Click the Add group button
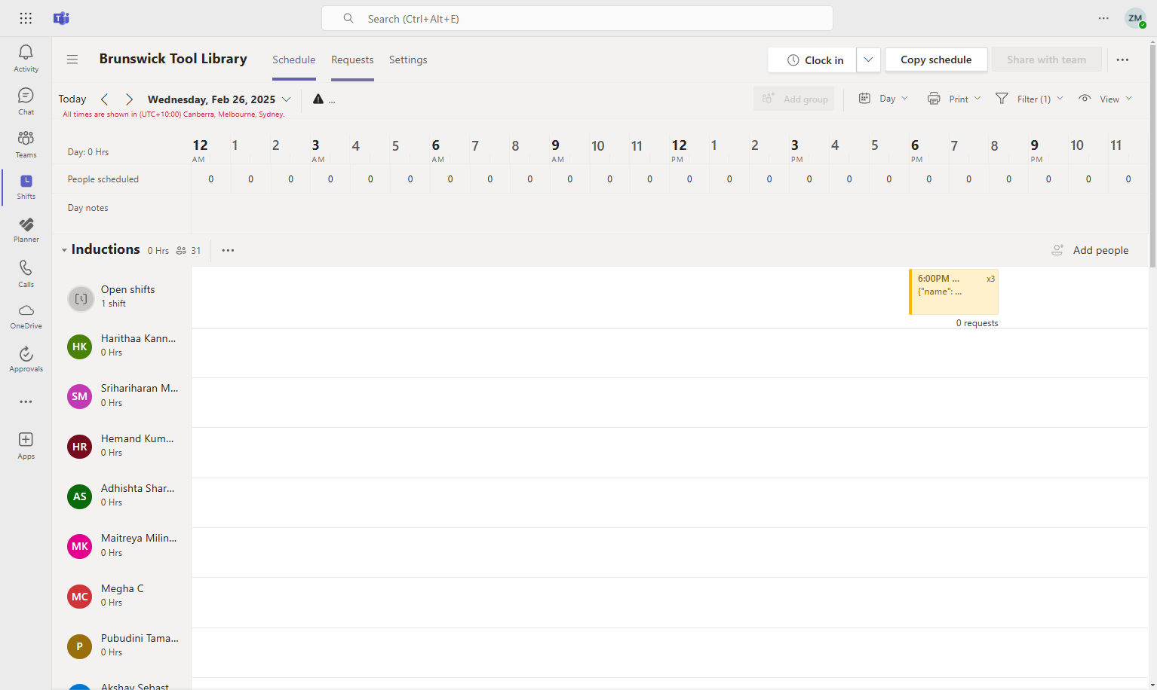This screenshot has height=690, width=1157. (x=794, y=99)
